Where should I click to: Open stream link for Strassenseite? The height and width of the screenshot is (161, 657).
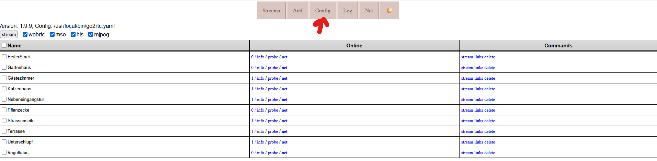[x=467, y=121]
